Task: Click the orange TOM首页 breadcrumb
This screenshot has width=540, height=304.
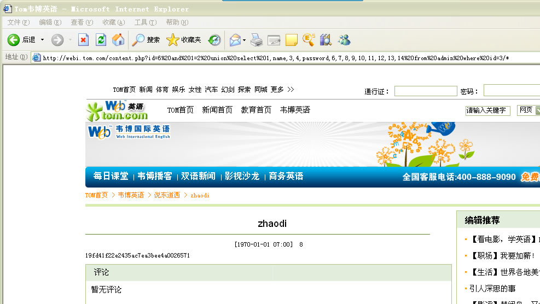Action: click(96, 195)
